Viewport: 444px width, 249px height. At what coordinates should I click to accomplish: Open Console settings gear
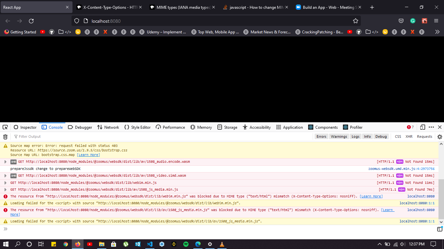(440, 136)
